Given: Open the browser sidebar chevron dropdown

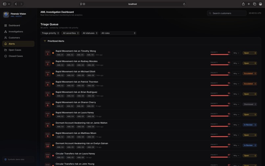Looking at the screenshot, I should 9,4.
